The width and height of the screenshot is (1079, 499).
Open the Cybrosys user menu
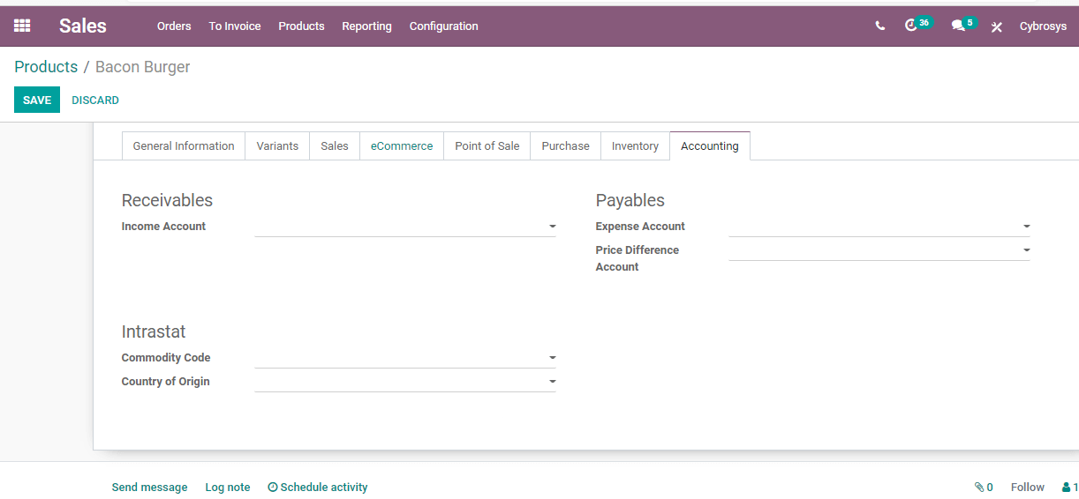coord(1043,26)
